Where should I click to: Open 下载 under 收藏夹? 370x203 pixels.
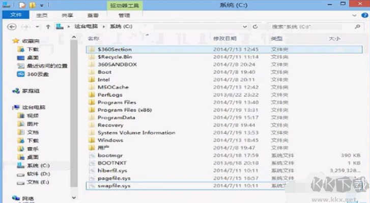[33, 49]
